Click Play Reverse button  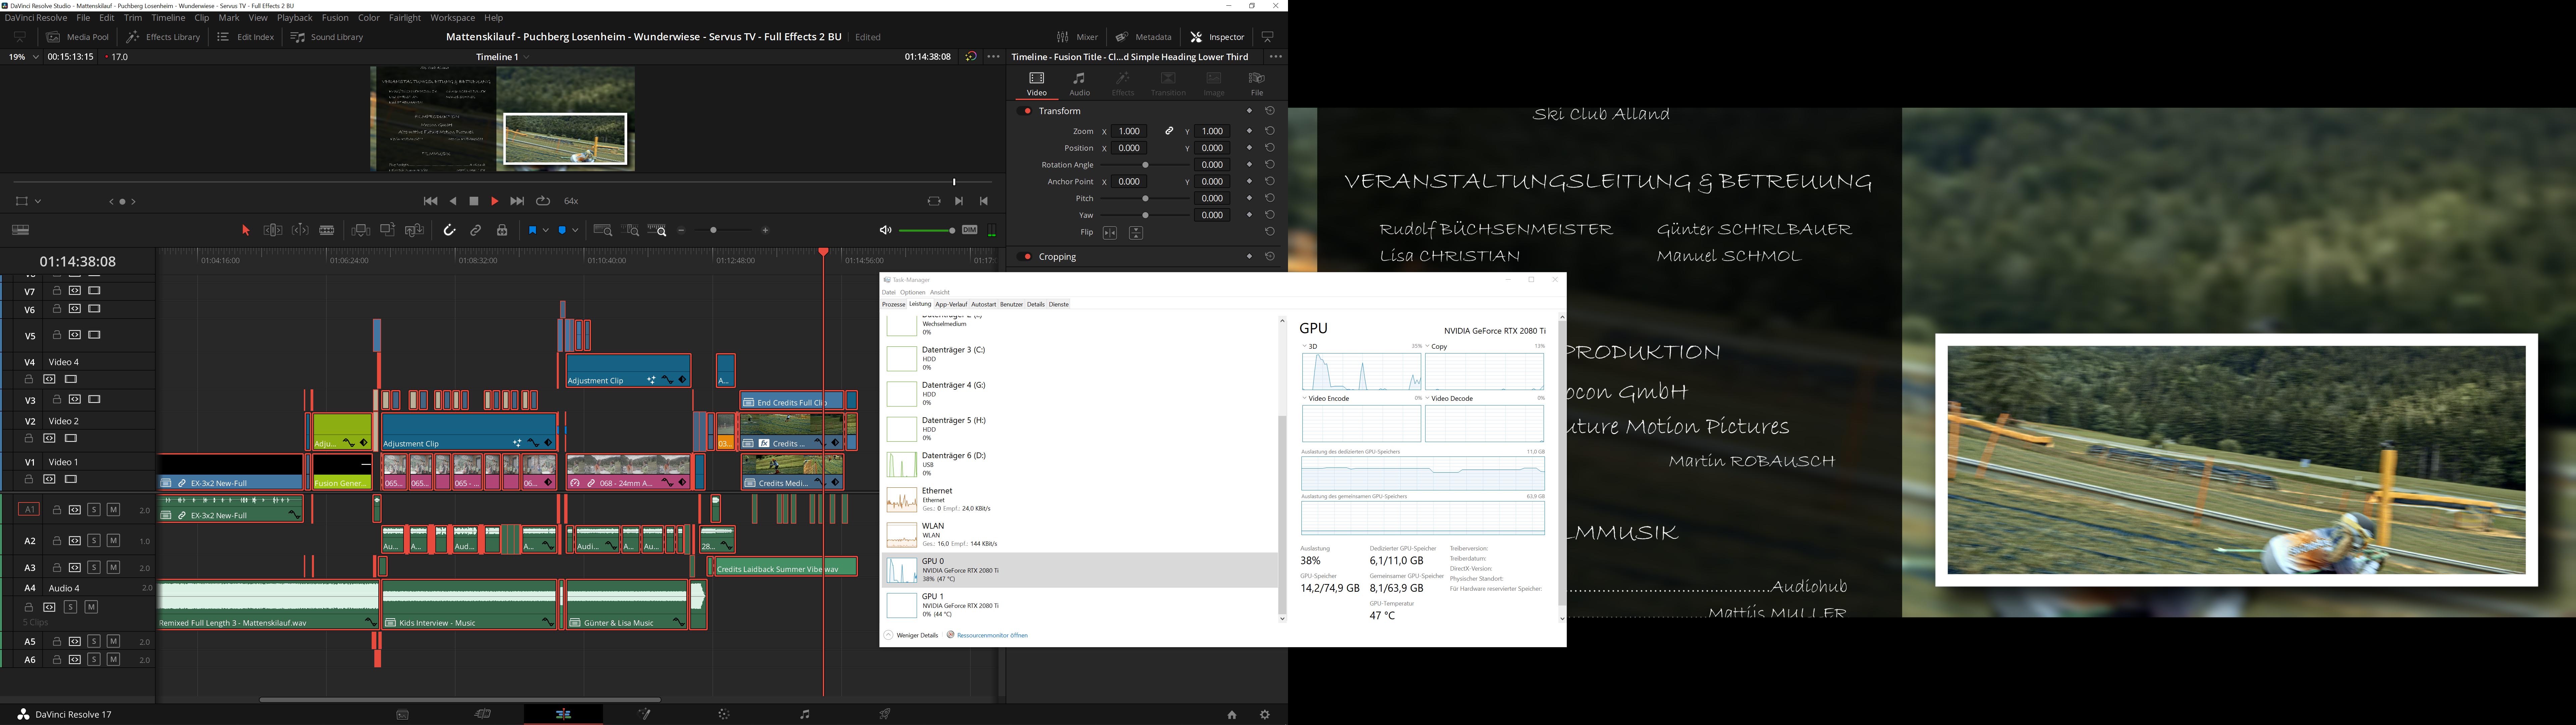453,201
